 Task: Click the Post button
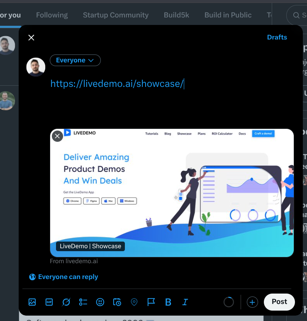(279, 302)
